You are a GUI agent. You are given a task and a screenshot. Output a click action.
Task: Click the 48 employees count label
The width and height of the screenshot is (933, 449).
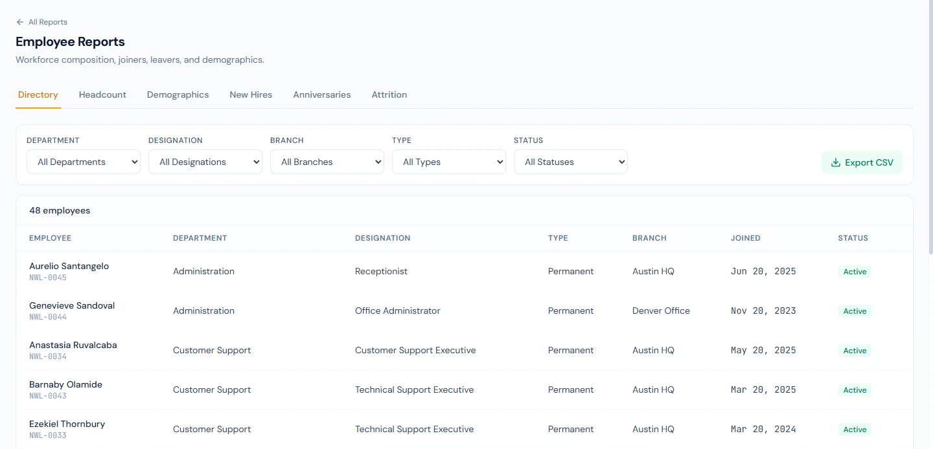[x=60, y=210]
